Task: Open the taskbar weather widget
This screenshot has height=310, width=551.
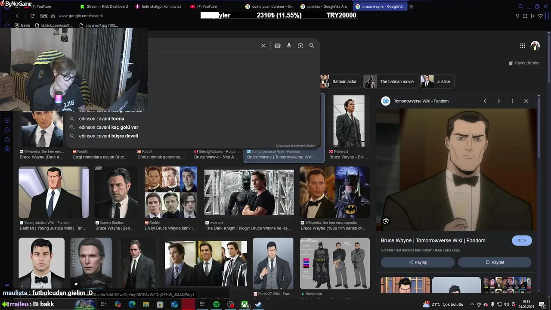Action: [443, 304]
